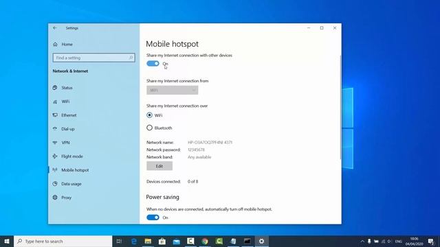Click the Any available band text
The image size is (440, 247).
199,157
